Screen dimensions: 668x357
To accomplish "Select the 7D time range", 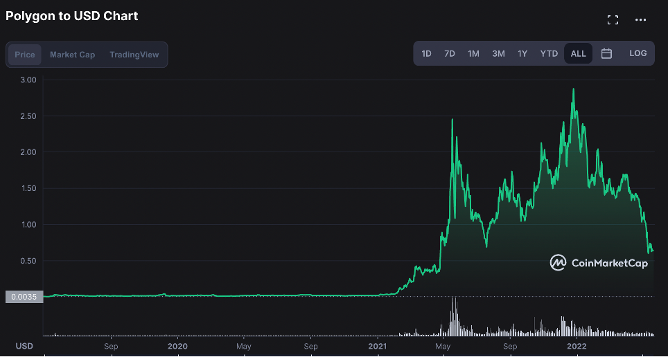I will pyautogui.click(x=450, y=53).
